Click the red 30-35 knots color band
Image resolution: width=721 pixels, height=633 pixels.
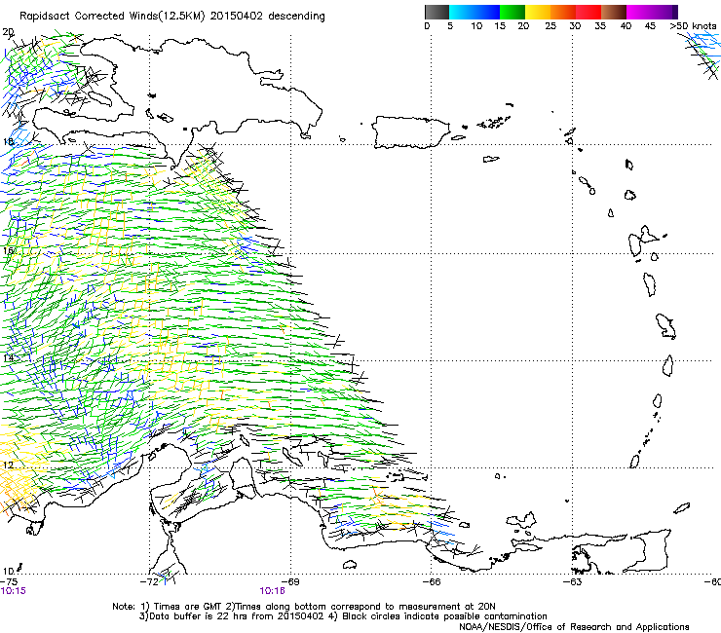[588, 12]
